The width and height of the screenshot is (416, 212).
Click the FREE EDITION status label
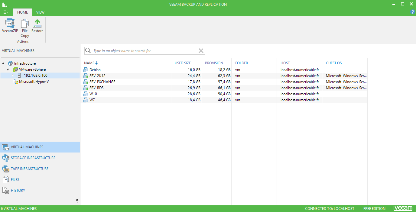[374, 209]
